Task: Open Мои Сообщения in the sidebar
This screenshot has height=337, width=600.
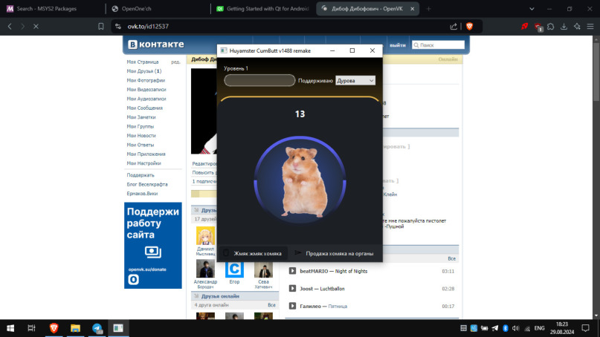Action: [x=144, y=108]
